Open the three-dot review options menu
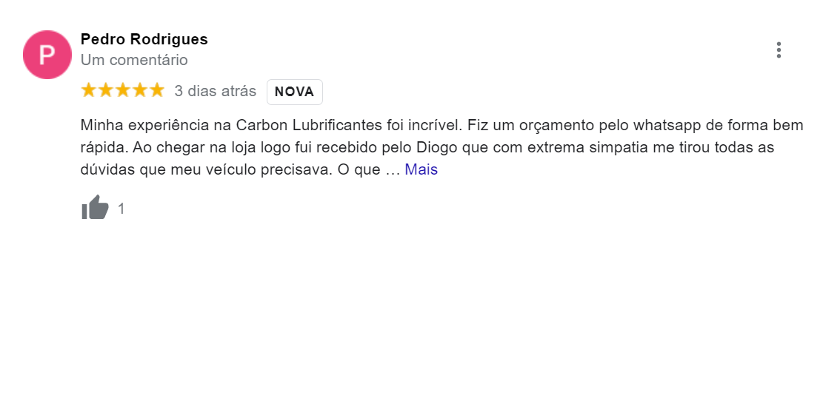 click(779, 50)
